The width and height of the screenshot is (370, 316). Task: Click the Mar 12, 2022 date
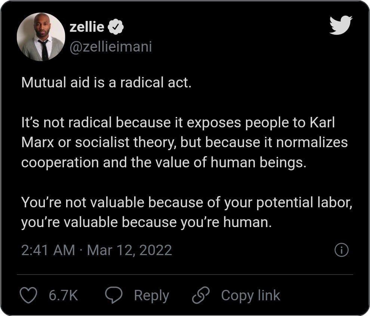point(129,250)
